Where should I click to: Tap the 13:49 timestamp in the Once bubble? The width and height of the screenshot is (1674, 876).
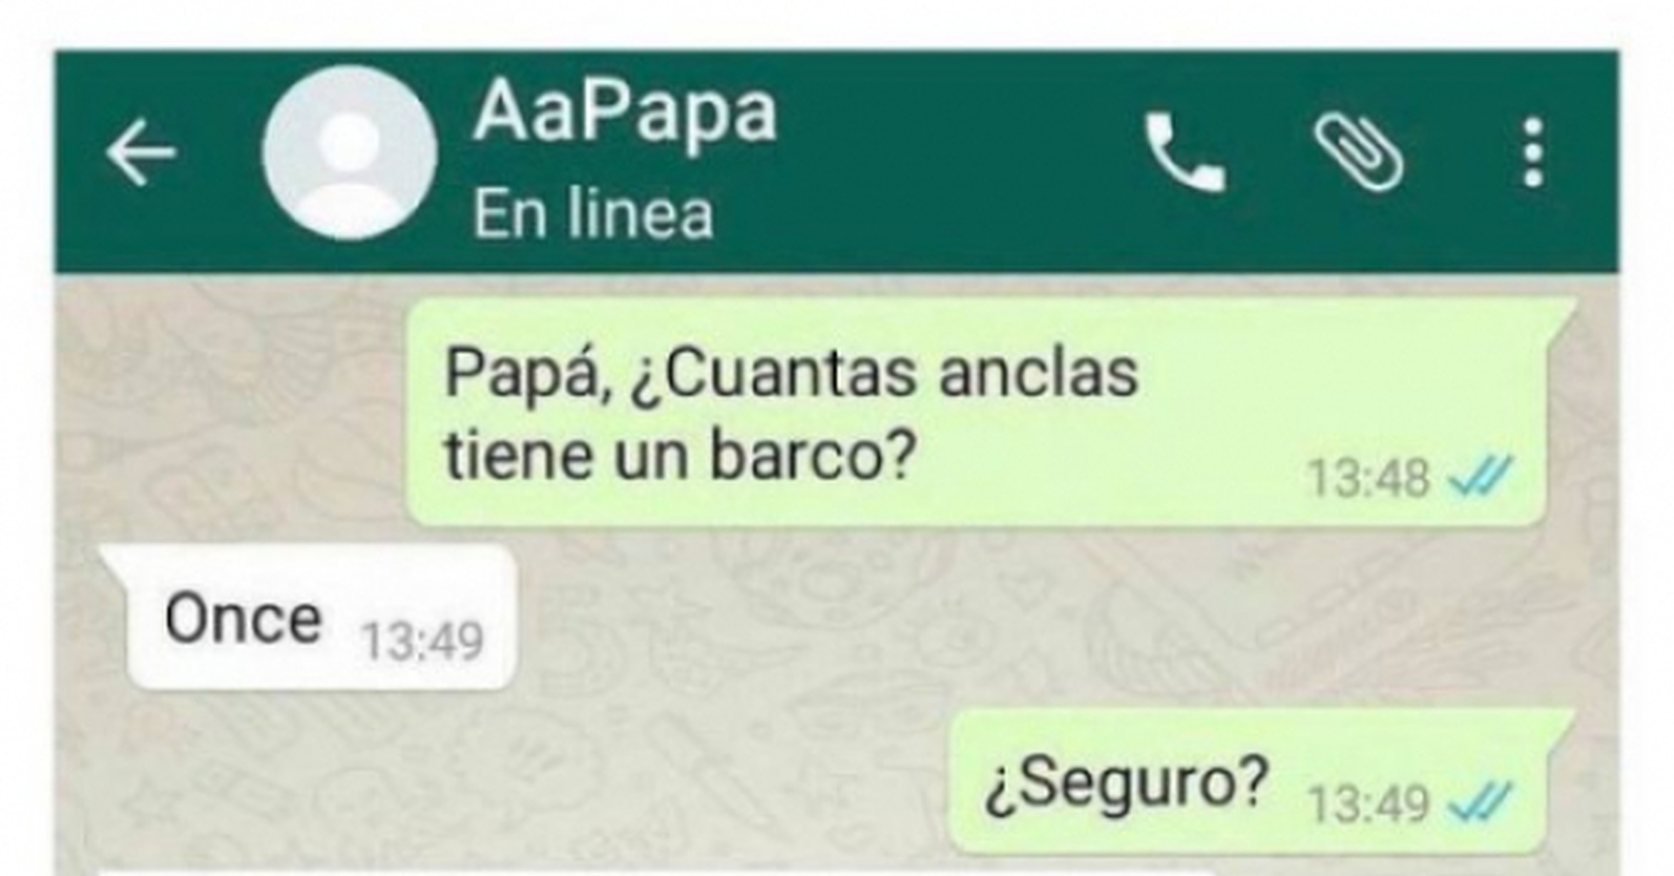tap(423, 642)
